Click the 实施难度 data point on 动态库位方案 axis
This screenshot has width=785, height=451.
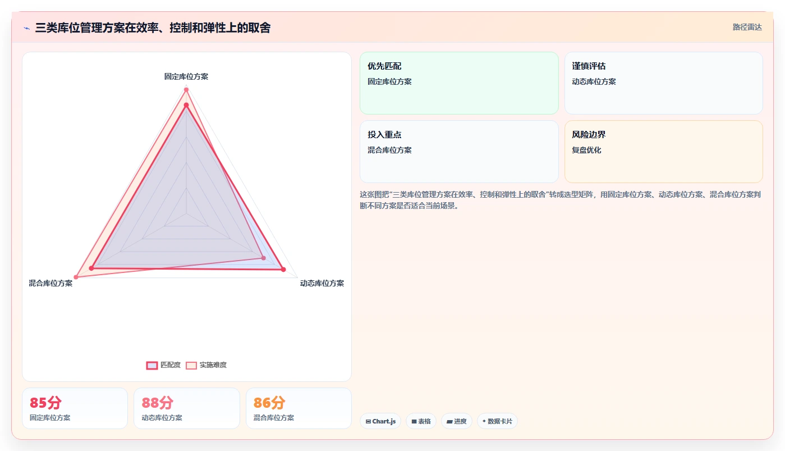pyautogui.click(x=264, y=258)
